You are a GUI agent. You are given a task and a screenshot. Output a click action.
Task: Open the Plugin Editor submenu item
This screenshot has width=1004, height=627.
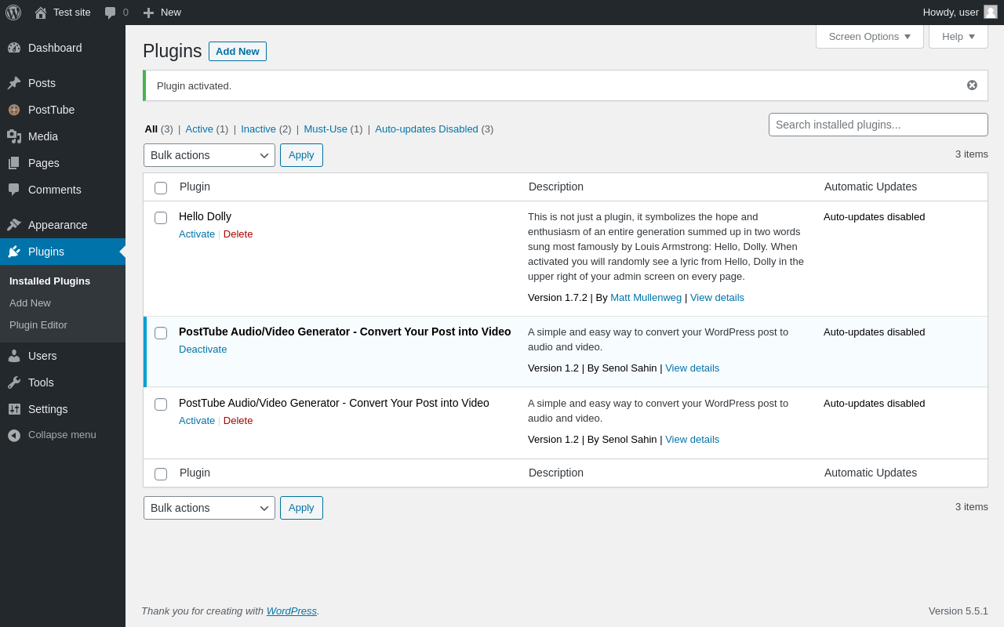point(38,325)
